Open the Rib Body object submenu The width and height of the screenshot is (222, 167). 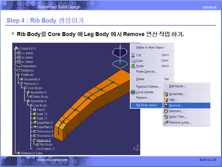[x=146, y=105]
